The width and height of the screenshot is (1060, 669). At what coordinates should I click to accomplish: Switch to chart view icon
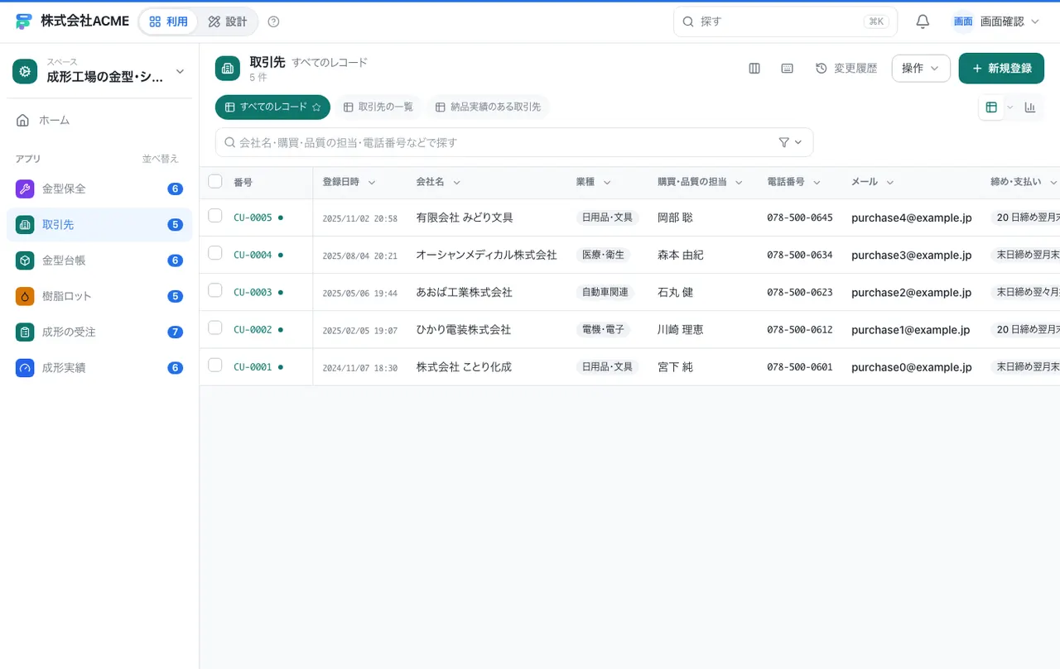(x=1030, y=108)
